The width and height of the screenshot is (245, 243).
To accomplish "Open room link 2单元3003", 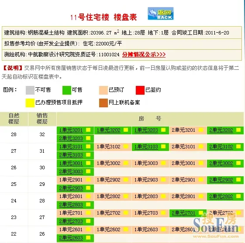I will coord(71,171).
